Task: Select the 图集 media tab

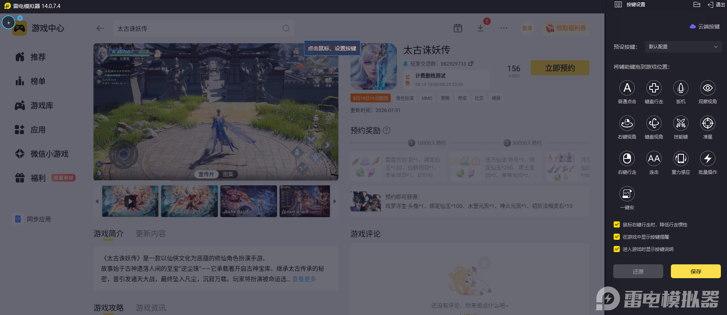Action: coord(228,174)
